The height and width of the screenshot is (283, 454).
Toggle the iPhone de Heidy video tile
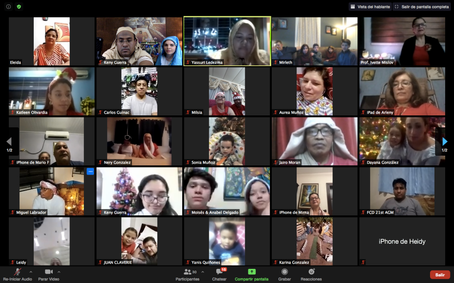pyautogui.click(x=402, y=241)
